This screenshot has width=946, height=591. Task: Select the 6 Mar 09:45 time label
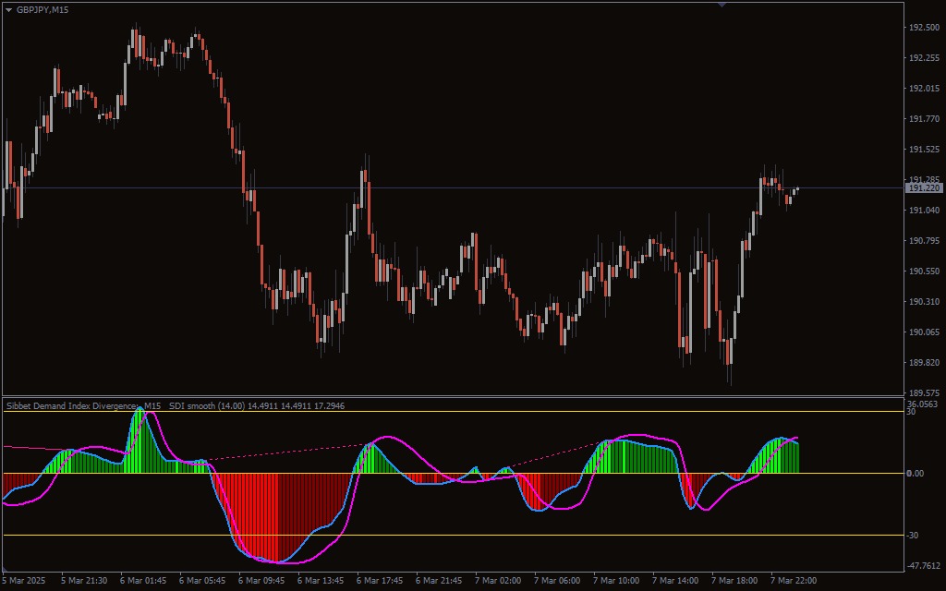(x=261, y=581)
